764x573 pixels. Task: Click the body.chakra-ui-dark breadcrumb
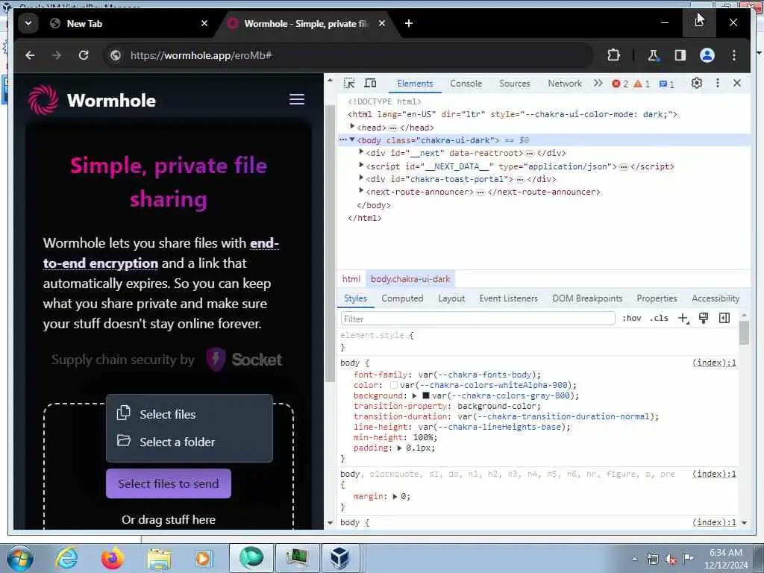(410, 279)
